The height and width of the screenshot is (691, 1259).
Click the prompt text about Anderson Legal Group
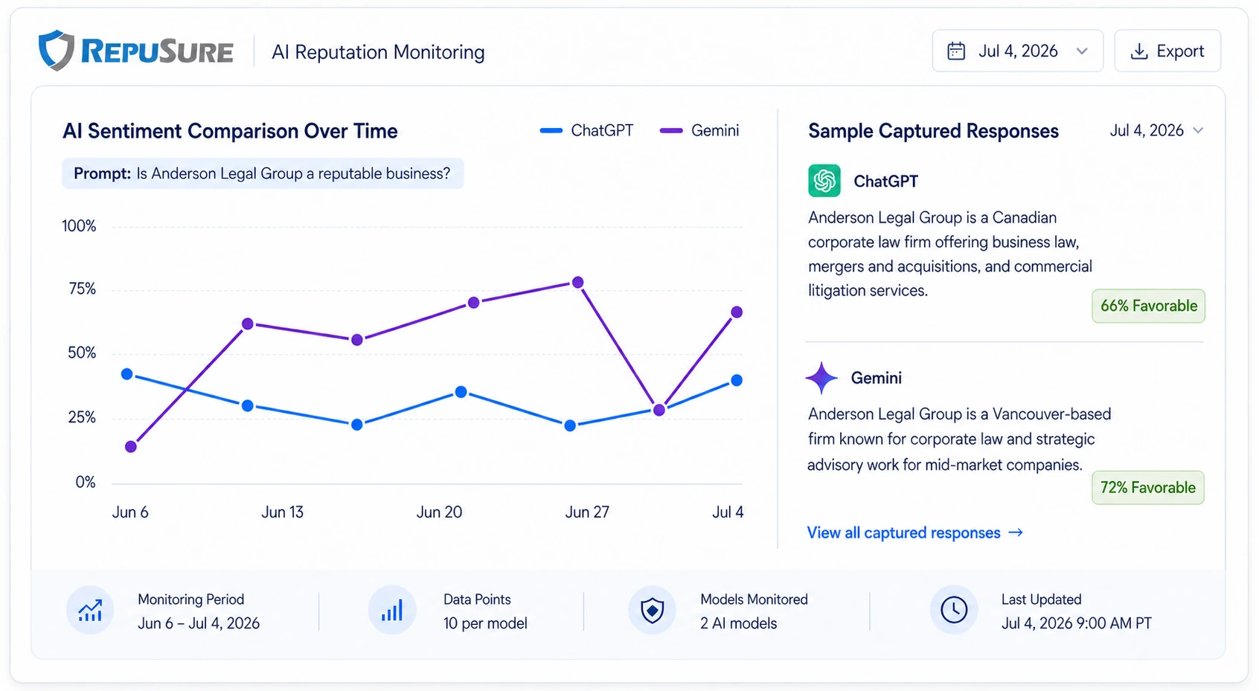click(262, 173)
